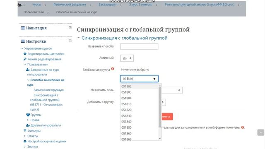Select group 051803 from suggestions

pyautogui.click(x=140, y=92)
